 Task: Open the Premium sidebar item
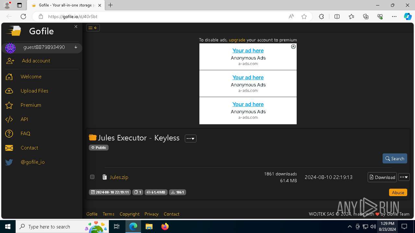(31, 105)
